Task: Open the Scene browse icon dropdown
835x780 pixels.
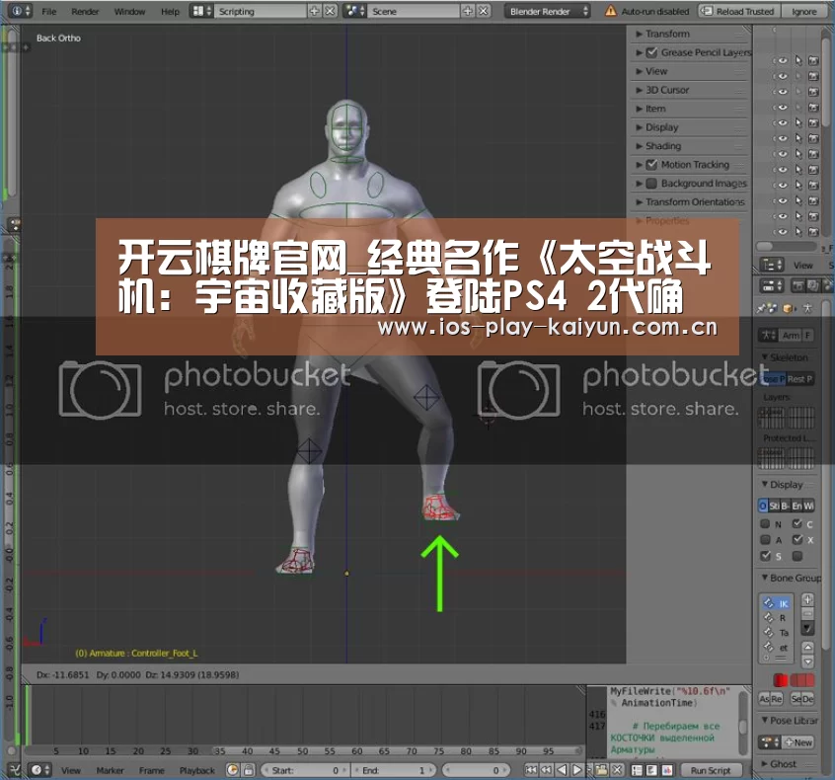Action: [355, 11]
